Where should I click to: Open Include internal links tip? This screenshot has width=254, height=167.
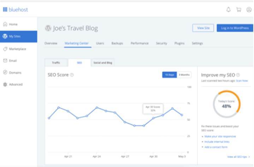(x=217, y=142)
